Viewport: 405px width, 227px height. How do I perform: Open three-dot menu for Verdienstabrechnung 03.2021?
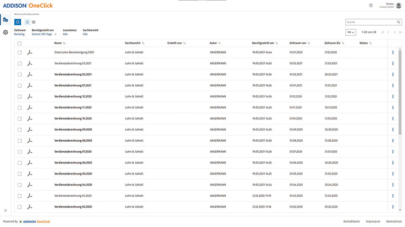392,63
